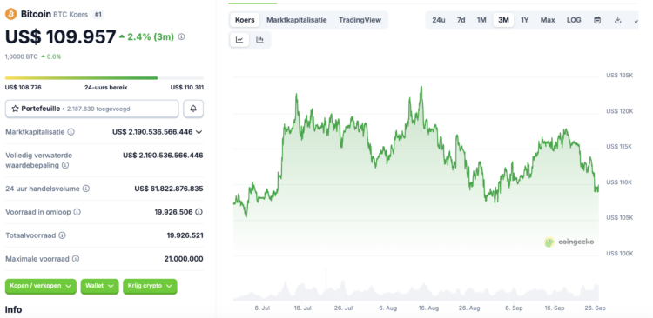Select the 1M time range

481,20
